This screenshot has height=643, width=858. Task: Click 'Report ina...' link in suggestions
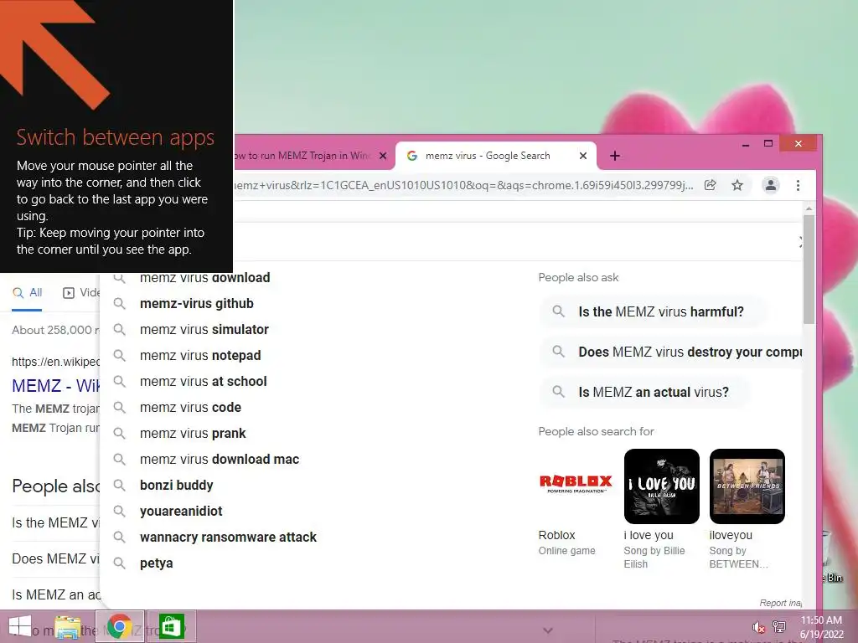tap(780, 603)
